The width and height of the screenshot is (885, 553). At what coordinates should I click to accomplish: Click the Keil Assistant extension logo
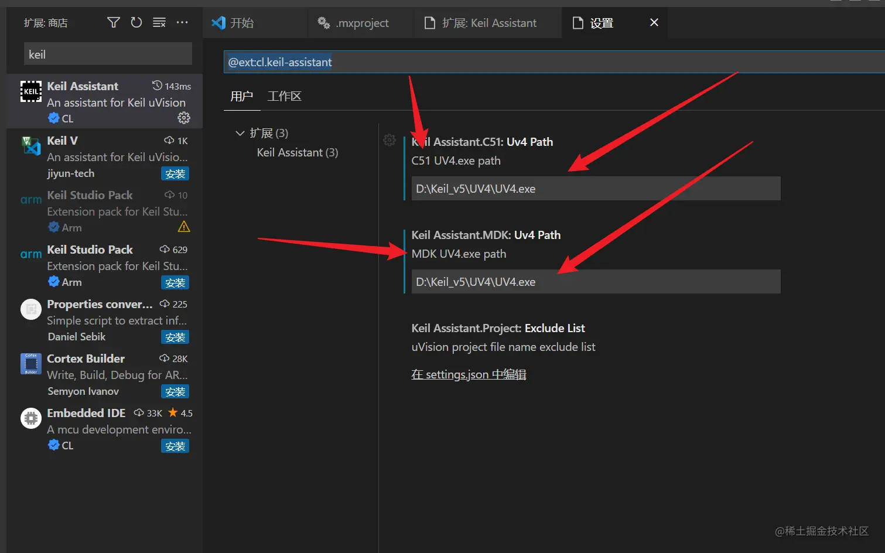click(31, 91)
